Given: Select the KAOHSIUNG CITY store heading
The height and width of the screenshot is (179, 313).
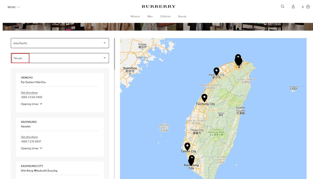Looking at the screenshot, I should [32, 166].
